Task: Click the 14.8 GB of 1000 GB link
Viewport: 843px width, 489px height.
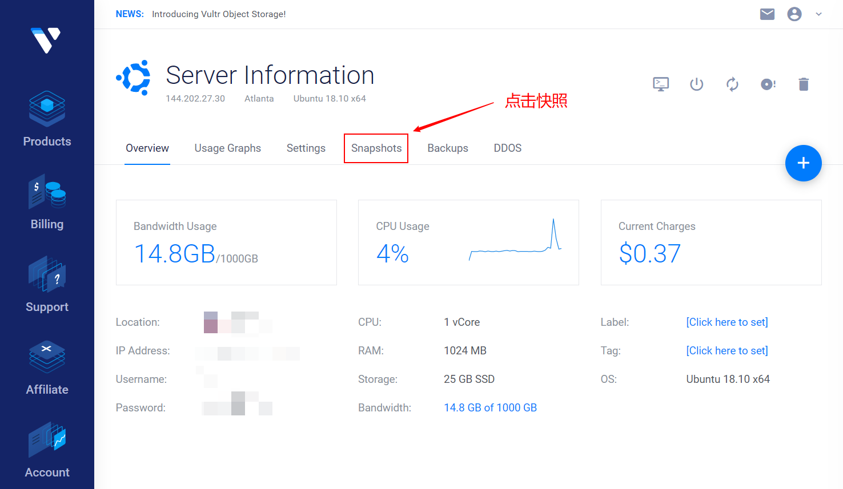Action: 490,408
